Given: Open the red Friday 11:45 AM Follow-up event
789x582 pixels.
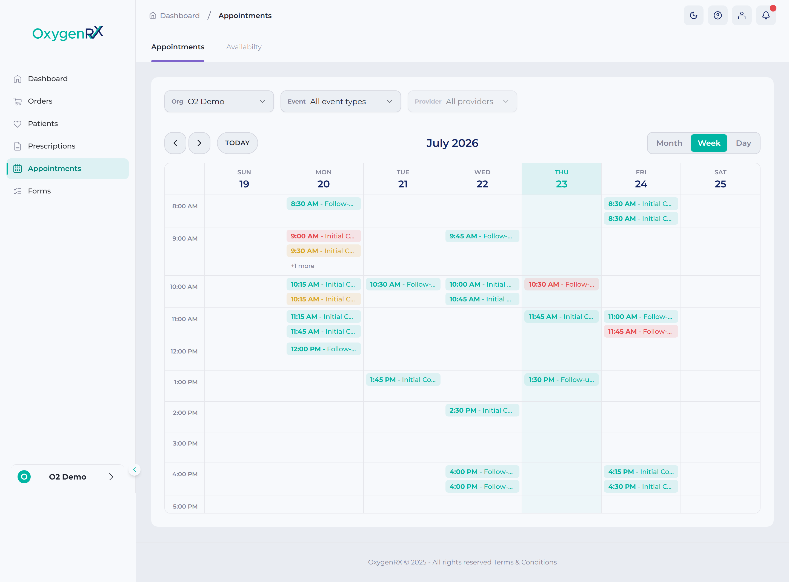Looking at the screenshot, I should [641, 332].
